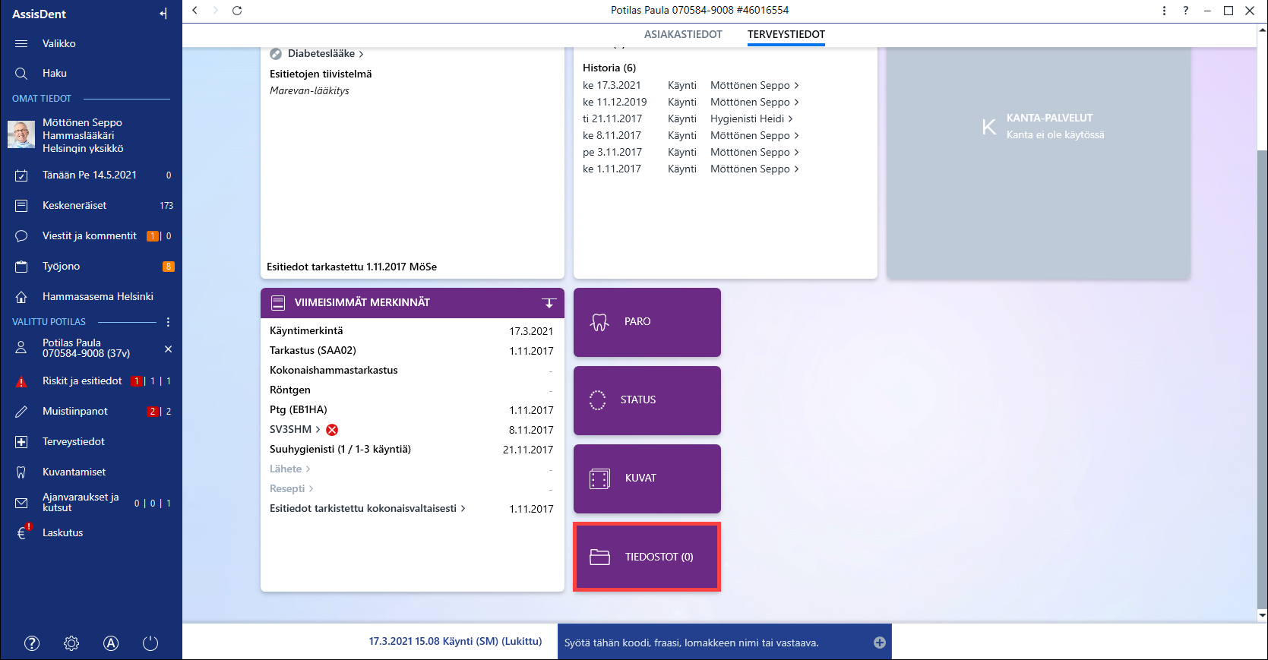Open the visit from ke 11.12.2019 by Möttönen Seppo
Screen dimensions: 1268x660
click(691, 103)
